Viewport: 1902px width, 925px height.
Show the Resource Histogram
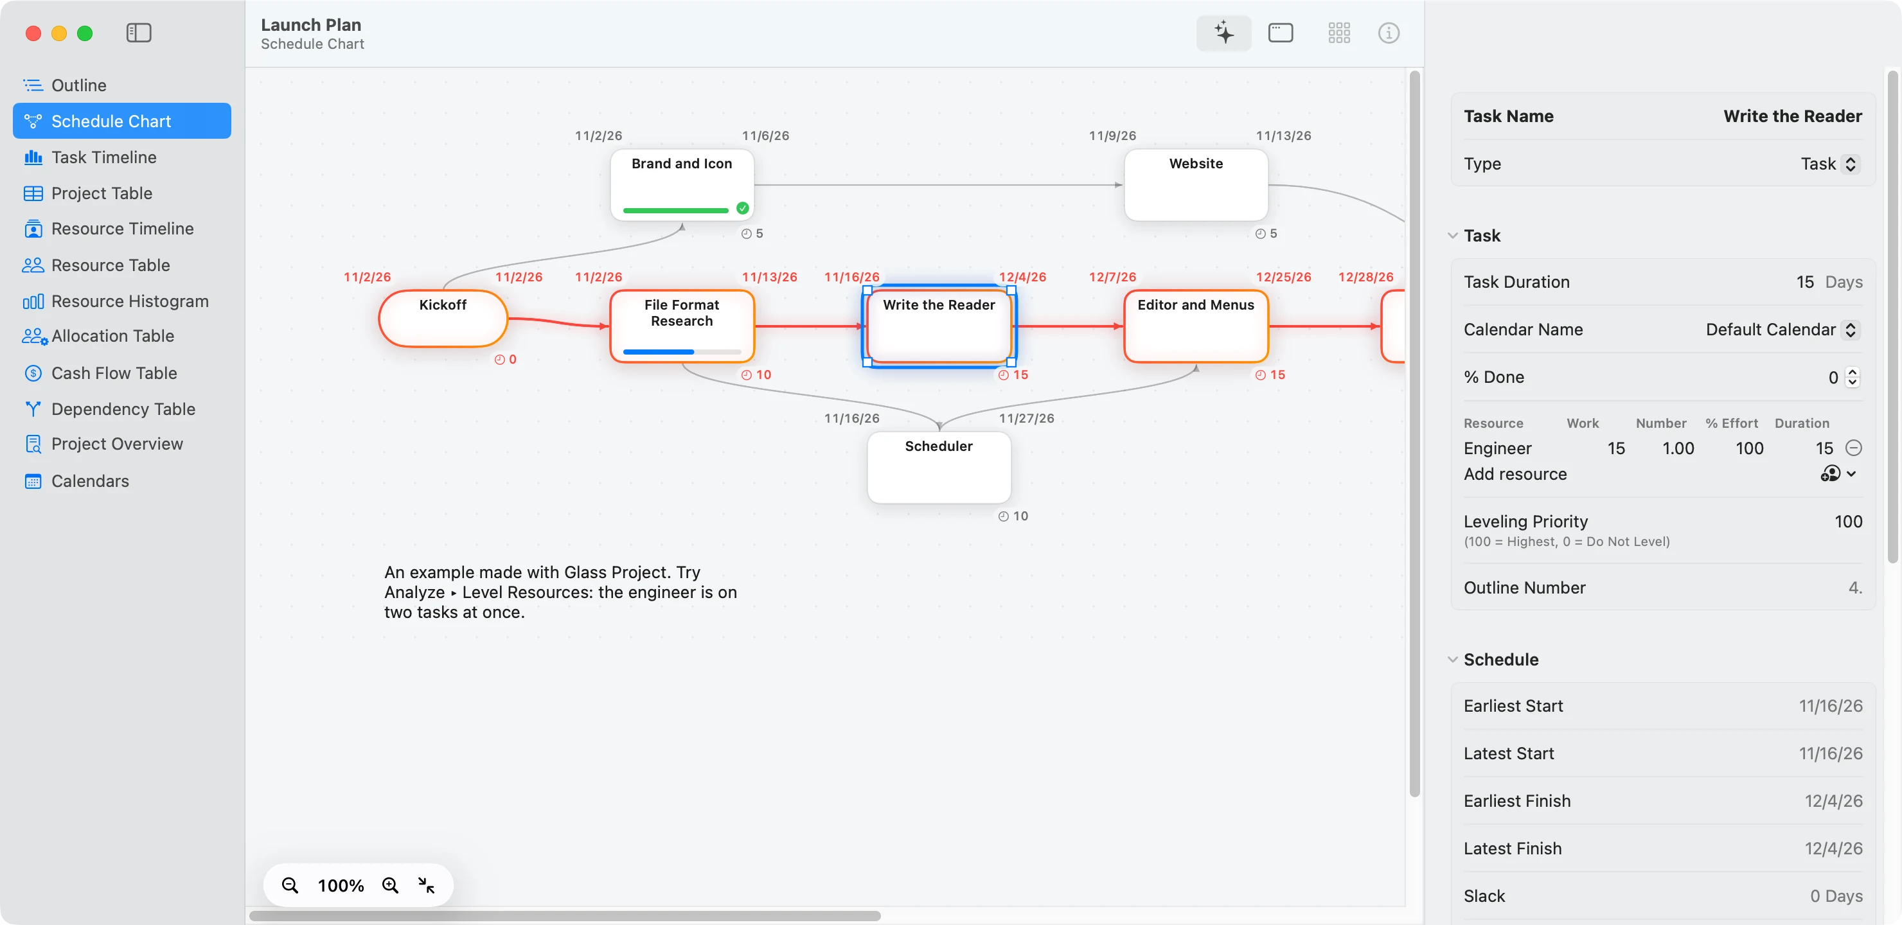122,301
